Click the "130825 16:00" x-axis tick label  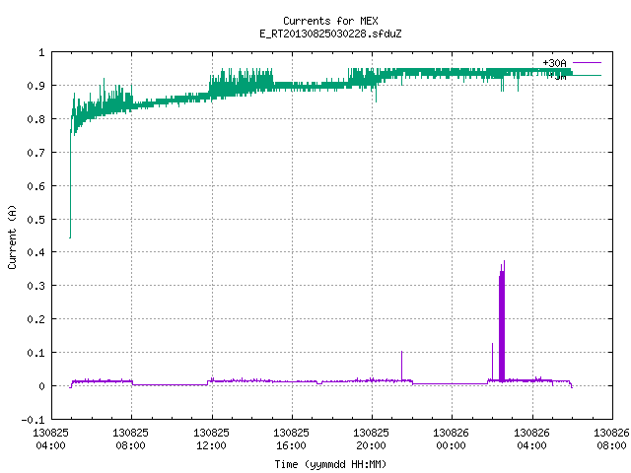click(x=292, y=439)
